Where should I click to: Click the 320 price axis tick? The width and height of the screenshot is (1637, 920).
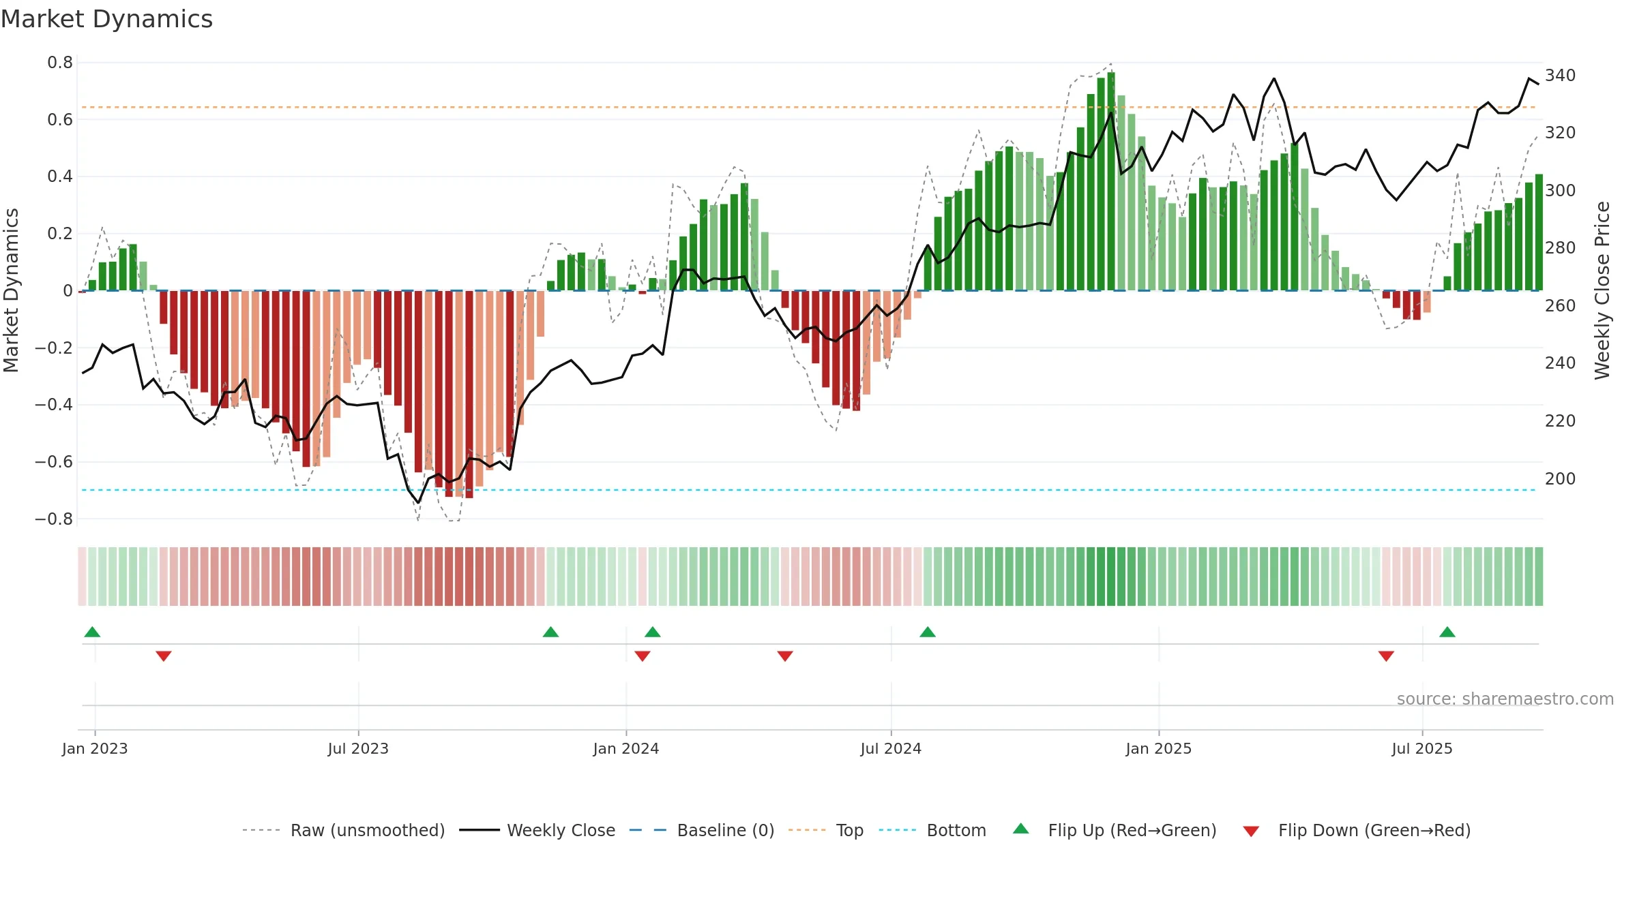click(x=1561, y=132)
